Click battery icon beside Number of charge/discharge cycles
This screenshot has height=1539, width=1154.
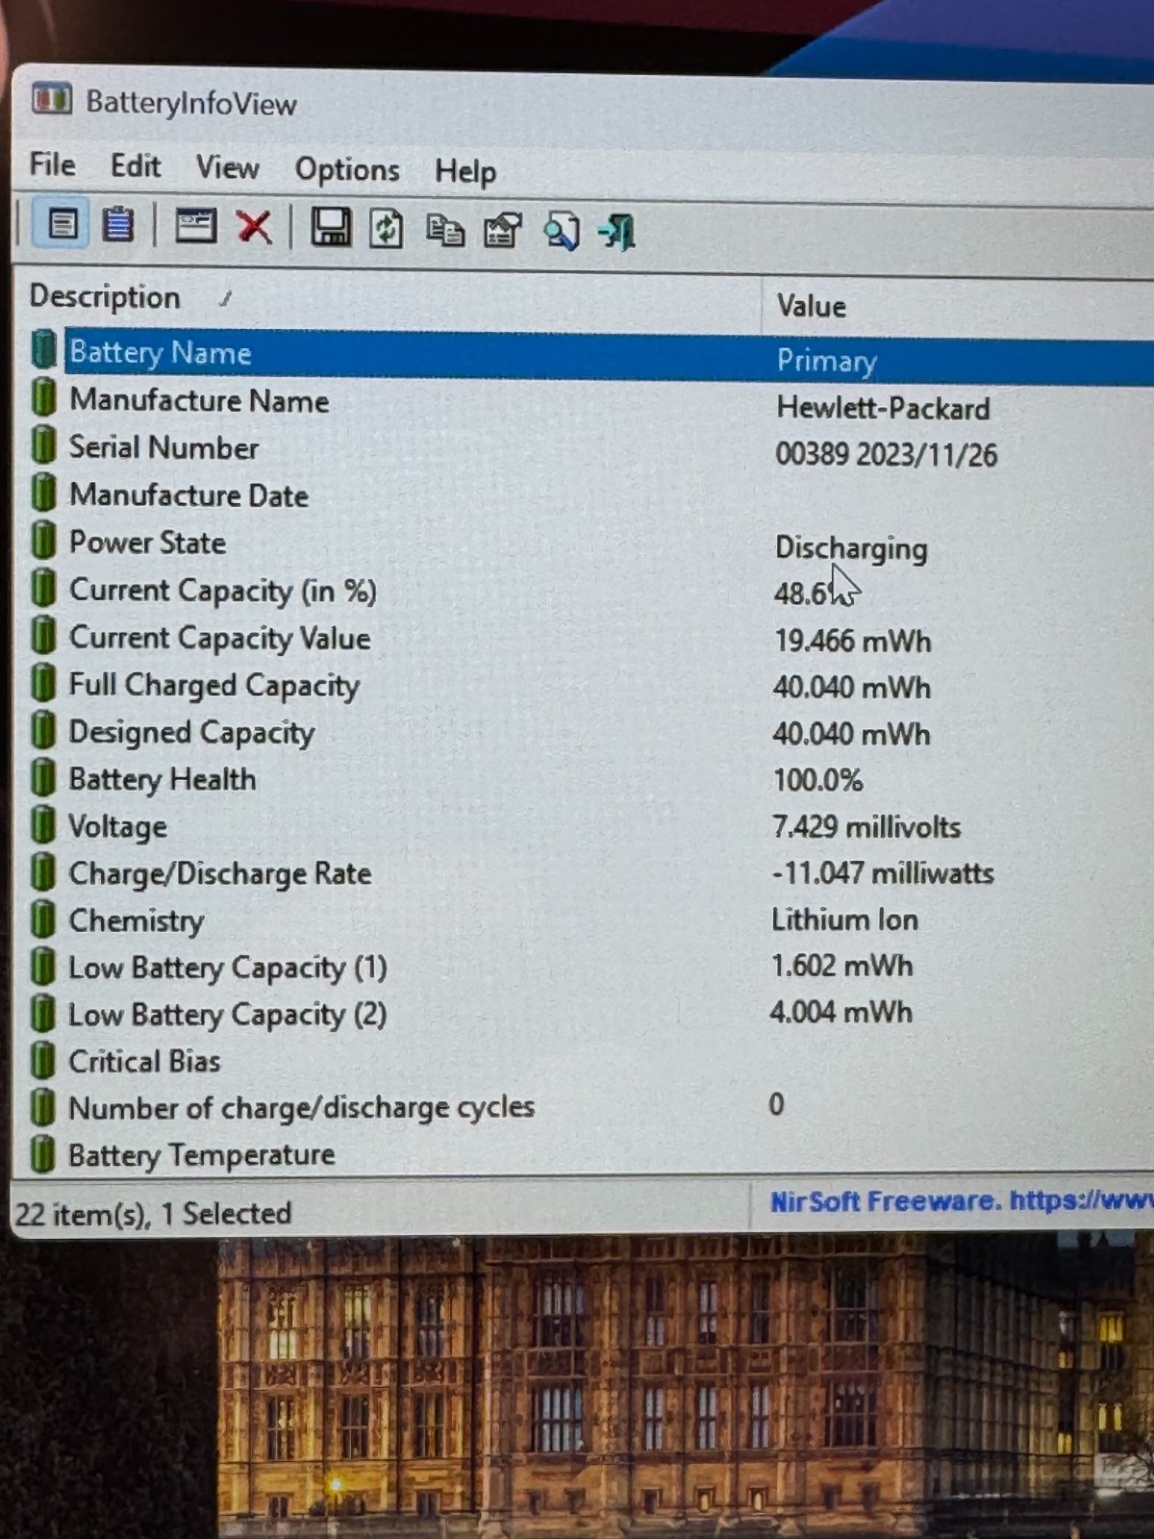pos(43,1107)
